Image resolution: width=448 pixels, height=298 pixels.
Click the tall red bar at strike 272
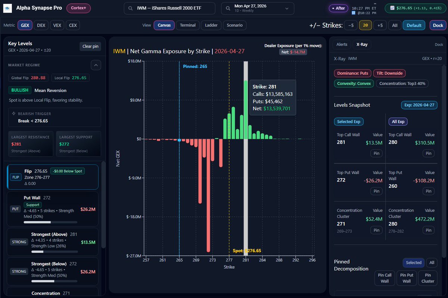click(208, 196)
